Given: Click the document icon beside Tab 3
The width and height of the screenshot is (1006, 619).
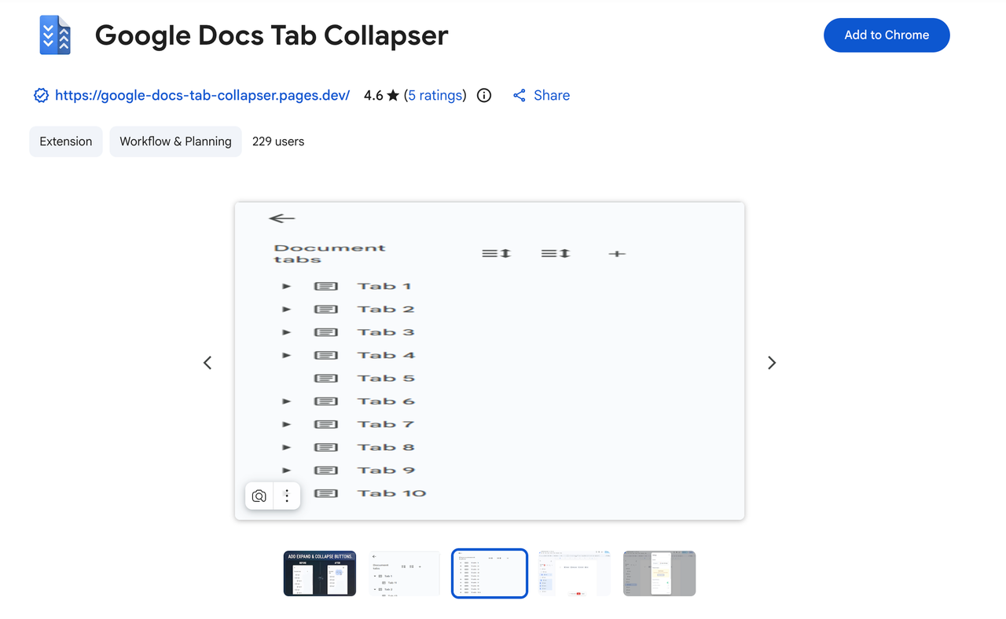Looking at the screenshot, I should pyautogui.click(x=326, y=332).
